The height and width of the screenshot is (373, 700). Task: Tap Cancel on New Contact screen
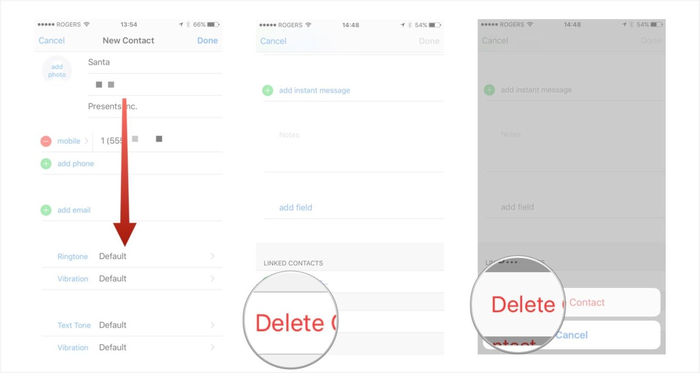pos(52,41)
